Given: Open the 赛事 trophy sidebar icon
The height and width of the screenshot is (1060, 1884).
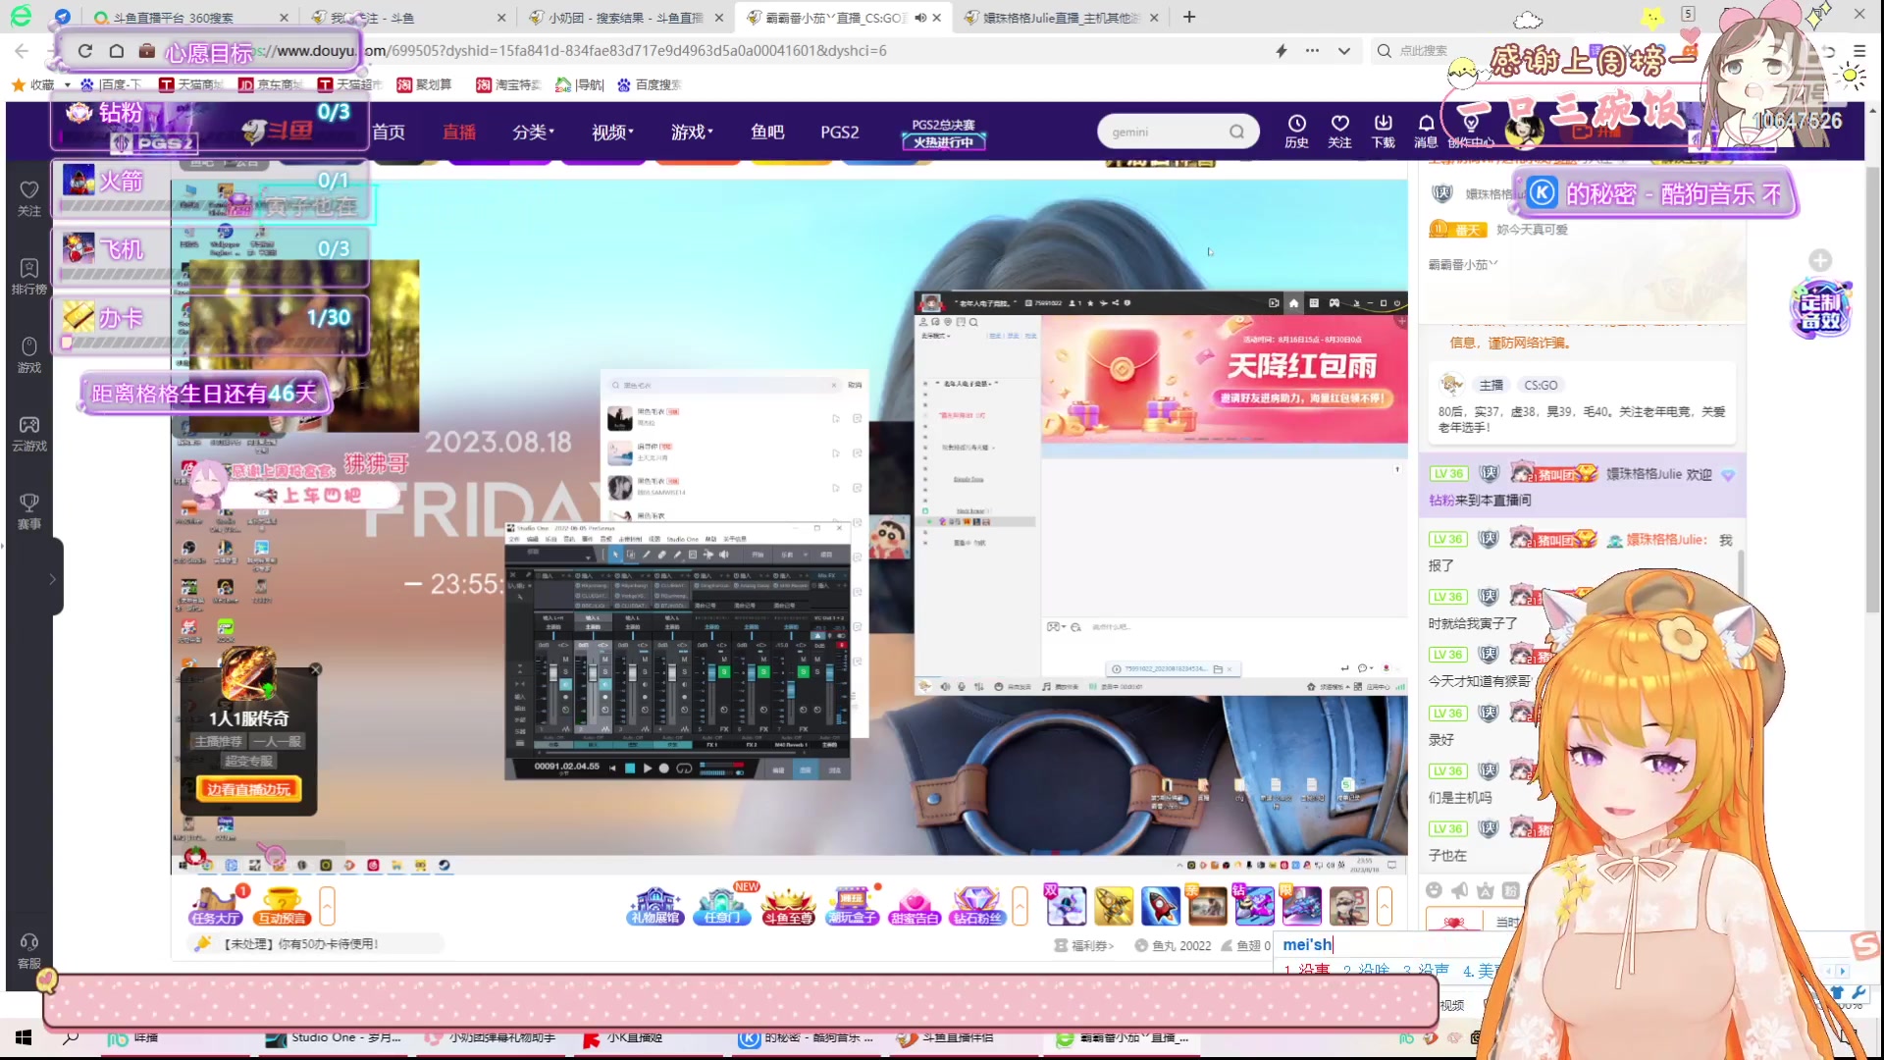Looking at the screenshot, I should tap(29, 511).
